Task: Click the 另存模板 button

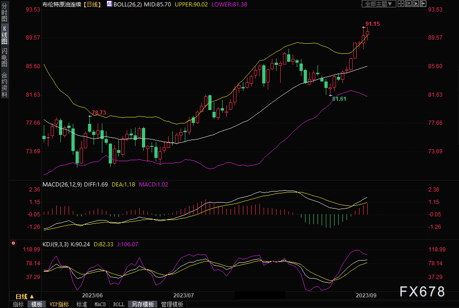Action: pyautogui.click(x=143, y=304)
